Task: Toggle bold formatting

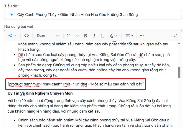Action: (x=85, y=36)
